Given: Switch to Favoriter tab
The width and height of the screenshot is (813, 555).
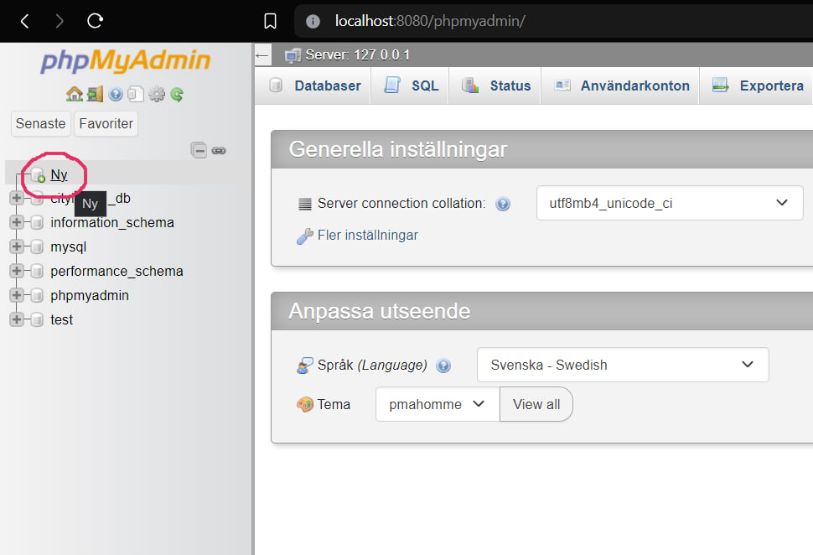Looking at the screenshot, I should 106,123.
